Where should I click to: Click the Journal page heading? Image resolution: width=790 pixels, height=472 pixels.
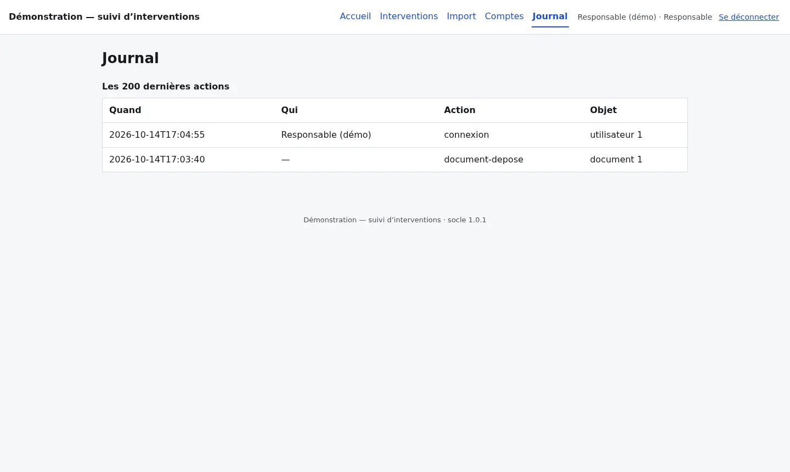click(131, 58)
